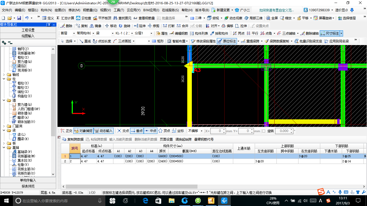Open 编辑钢筋 rebar editor

click(x=179, y=34)
